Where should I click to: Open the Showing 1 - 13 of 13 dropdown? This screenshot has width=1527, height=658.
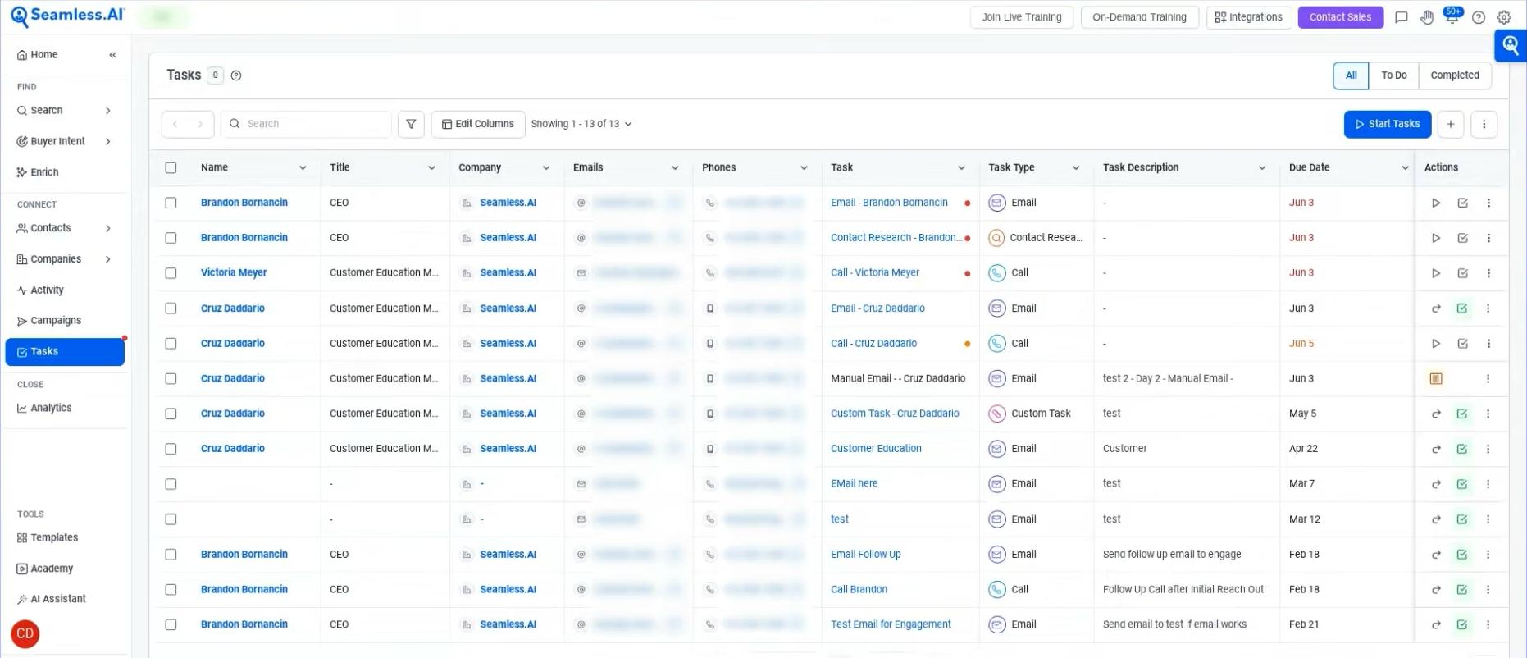coord(581,124)
